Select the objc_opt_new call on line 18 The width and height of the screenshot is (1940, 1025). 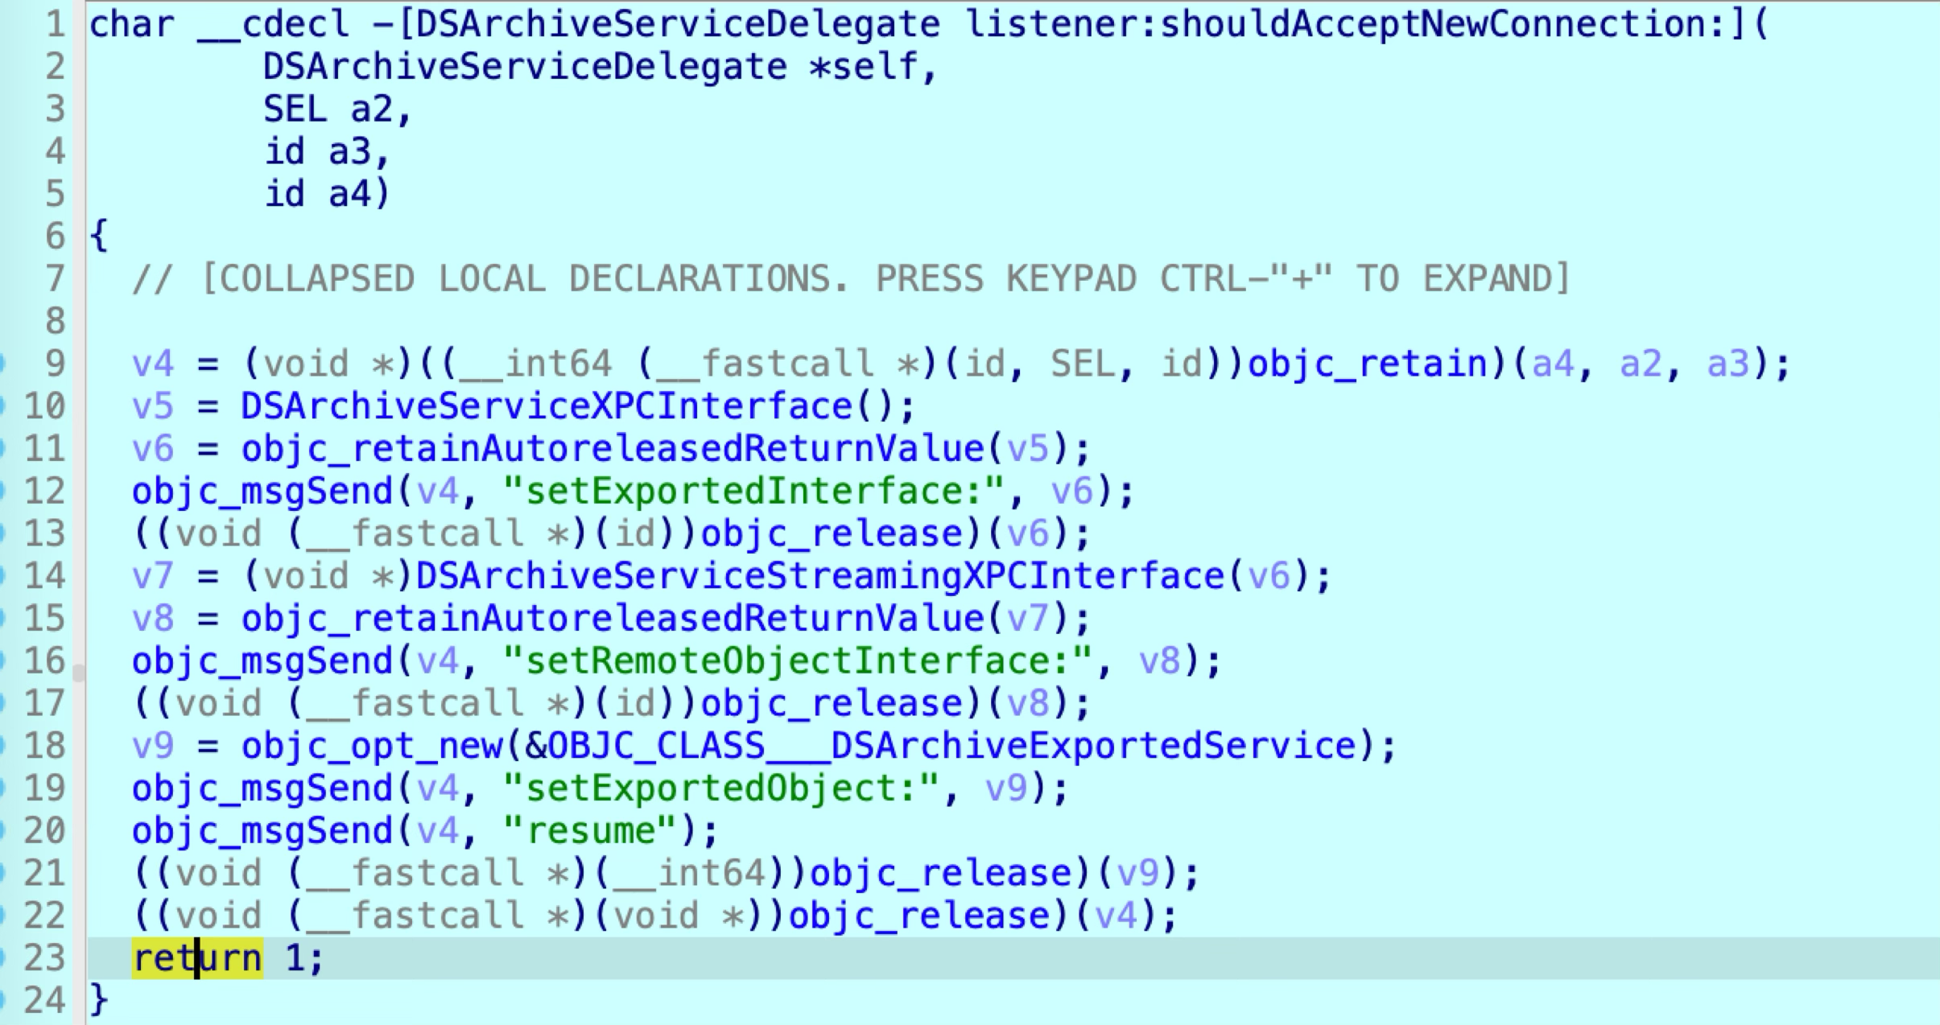(372, 746)
